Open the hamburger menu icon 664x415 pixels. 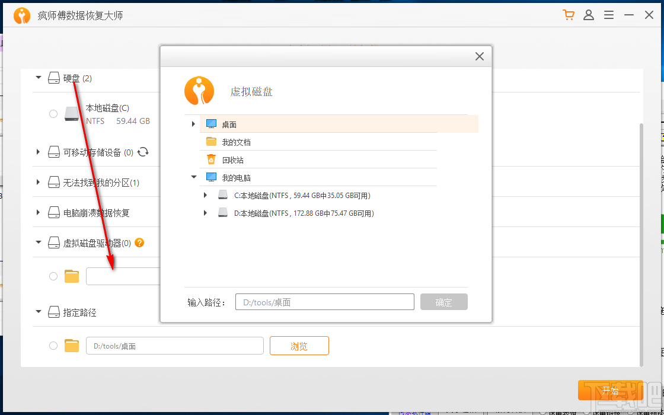(609, 15)
